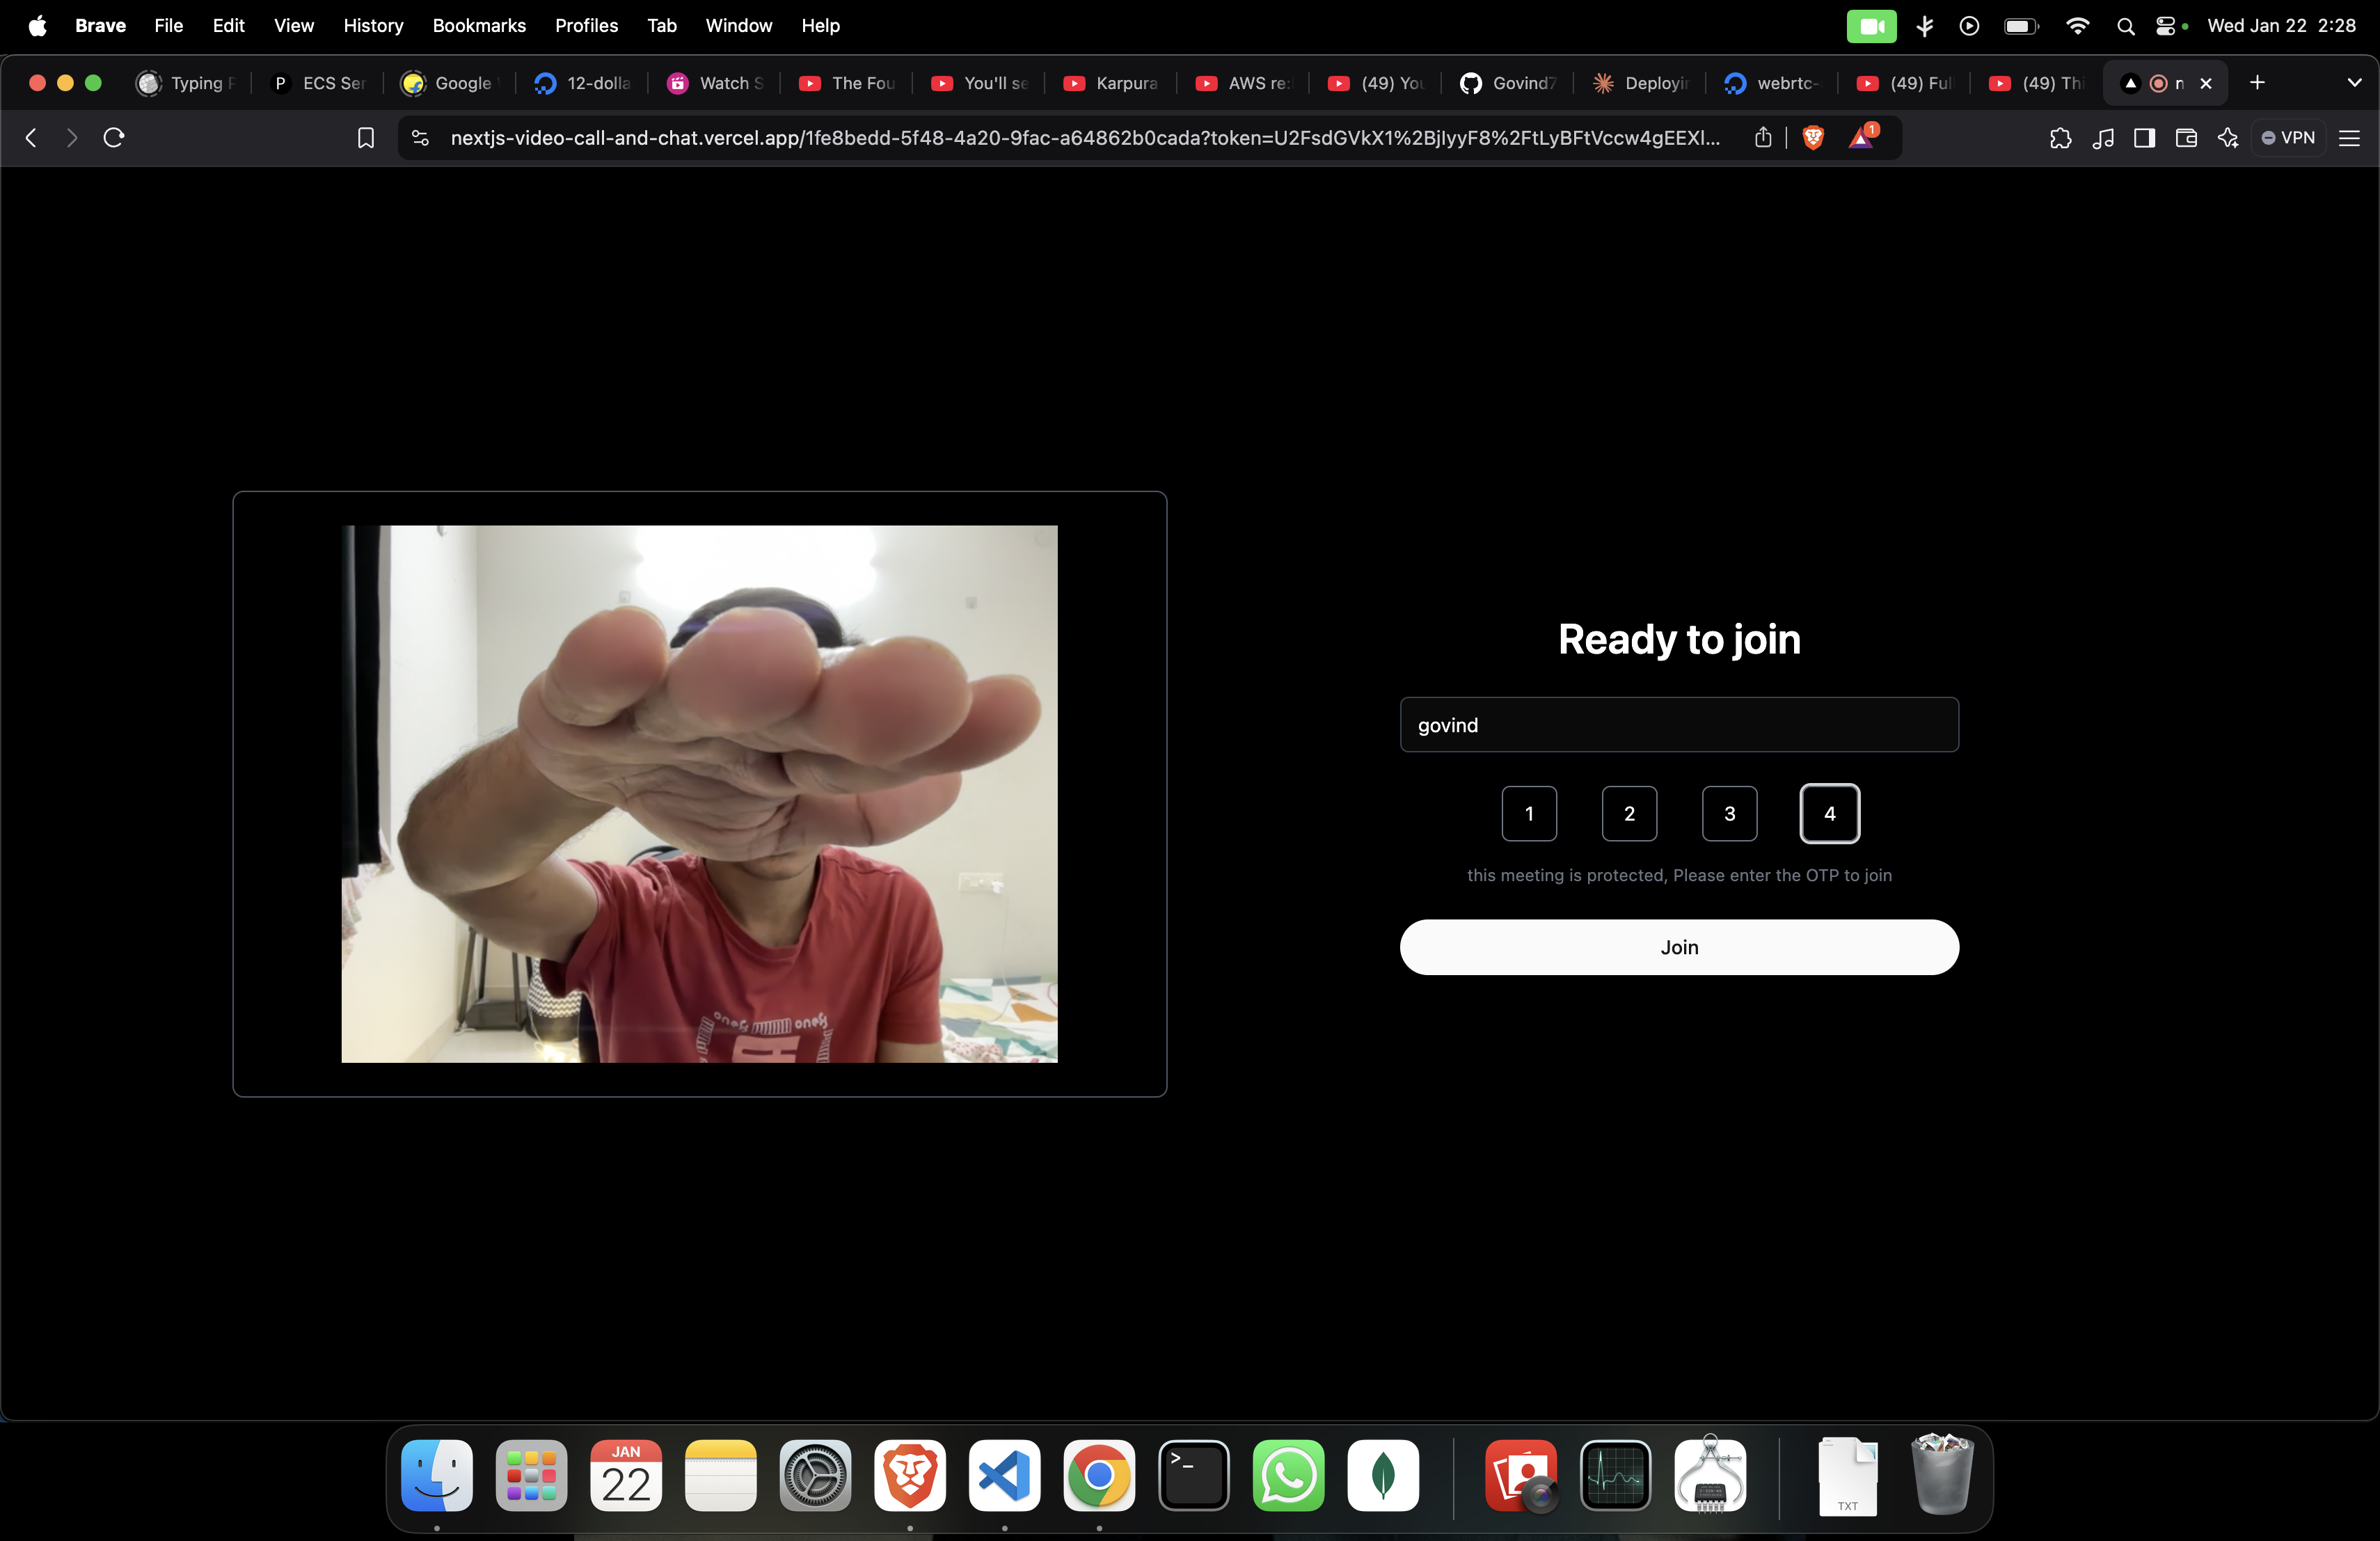The height and width of the screenshot is (1541, 2380).
Task: Click the share page icon in address bar
Action: (x=1763, y=138)
